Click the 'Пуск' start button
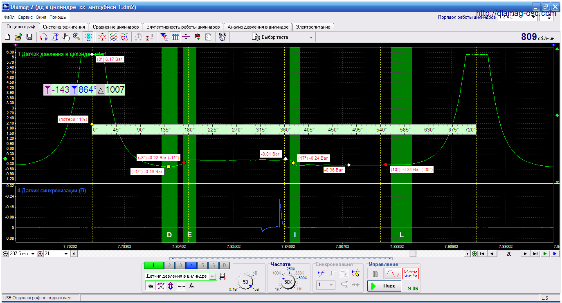The image size is (562, 303). [x=384, y=285]
